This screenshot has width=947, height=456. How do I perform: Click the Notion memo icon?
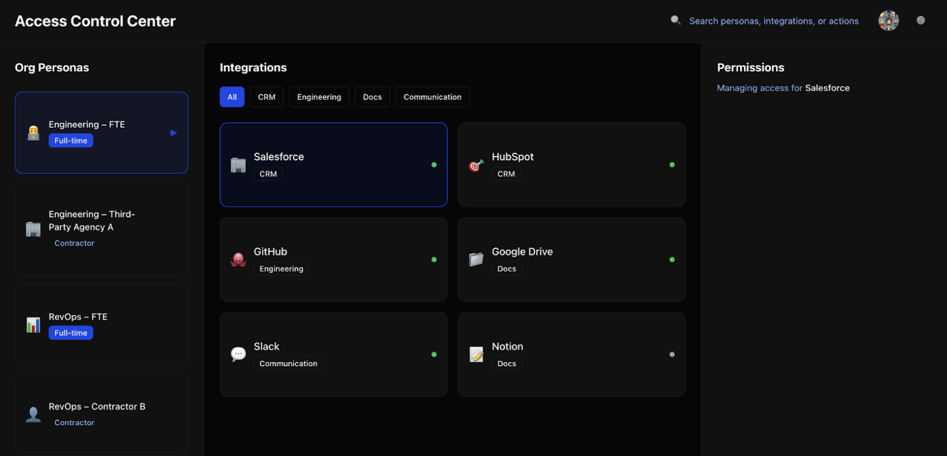pos(476,354)
